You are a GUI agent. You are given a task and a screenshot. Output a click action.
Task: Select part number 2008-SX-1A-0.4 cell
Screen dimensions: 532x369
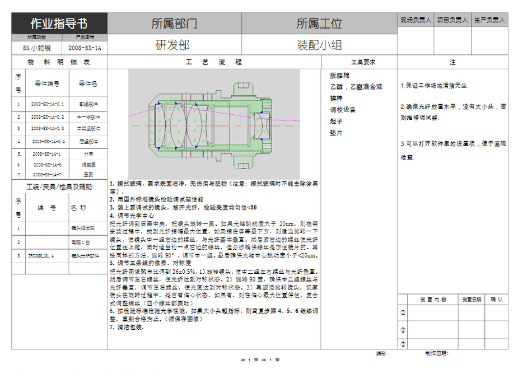(49, 142)
